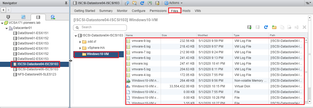The width and height of the screenshot is (313, 108).
Task: Select DataStore01-ESXI151 in Navigator
Action: pos(30,33)
